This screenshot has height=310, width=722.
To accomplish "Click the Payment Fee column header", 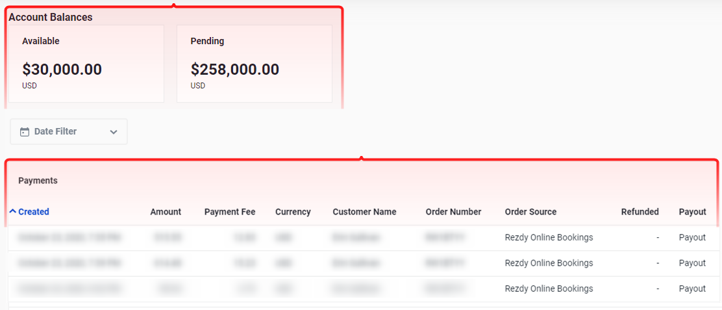I will click(230, 212).
